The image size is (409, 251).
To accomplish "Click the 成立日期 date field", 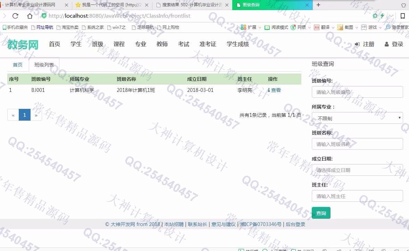I will pyautogui.click(x=357, y=170).
